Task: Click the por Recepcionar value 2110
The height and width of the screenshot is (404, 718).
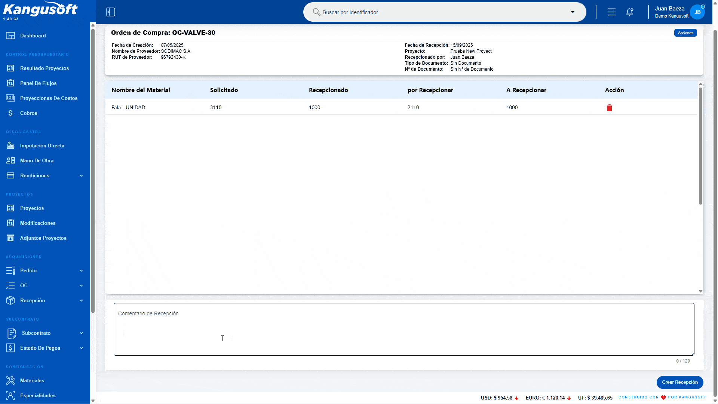Action: click(413, 107)
